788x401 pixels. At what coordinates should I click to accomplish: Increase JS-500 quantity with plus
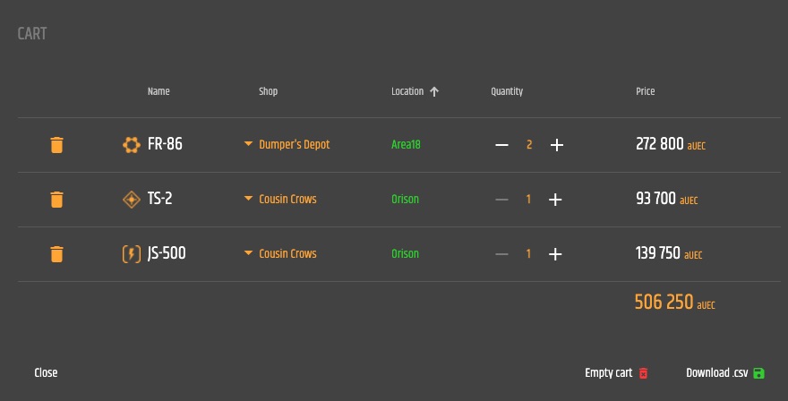[x=555, y=254]
